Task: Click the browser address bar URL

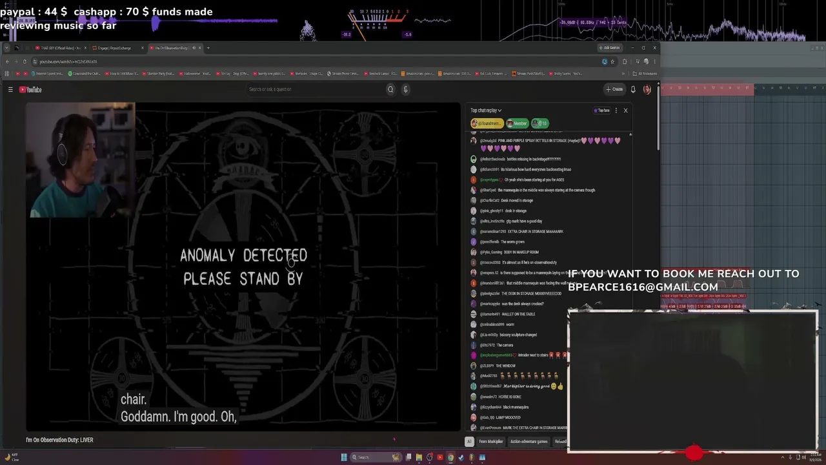Action: 68,61
